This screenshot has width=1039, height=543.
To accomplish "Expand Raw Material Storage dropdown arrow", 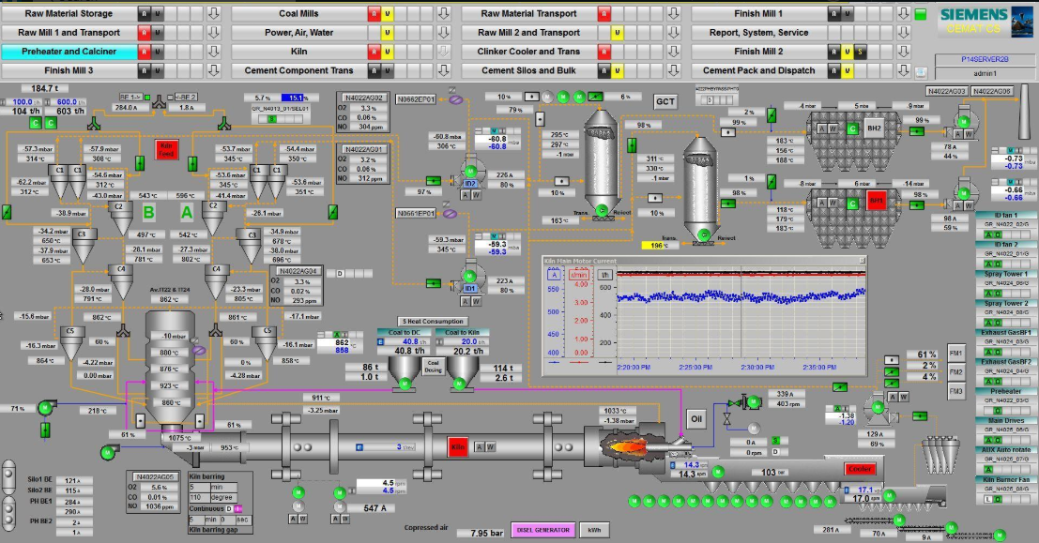I will [x=213, y=13].
